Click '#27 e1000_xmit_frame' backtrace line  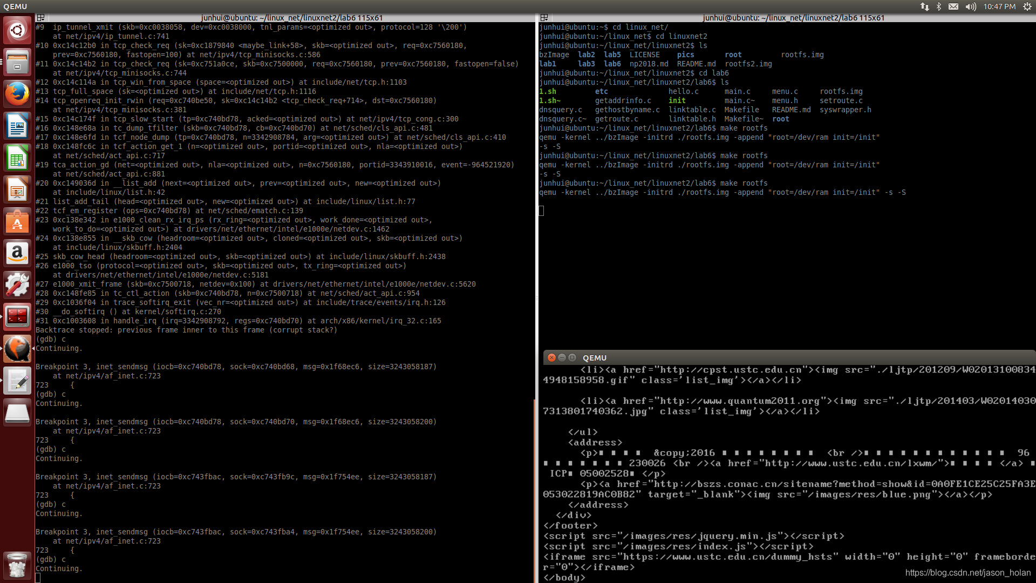[256, 284]
